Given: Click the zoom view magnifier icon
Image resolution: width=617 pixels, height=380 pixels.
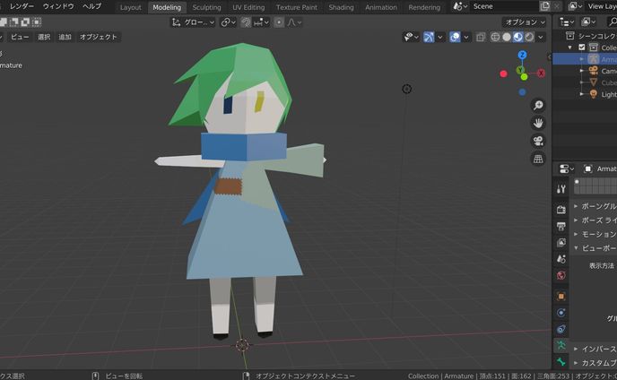Looking at the screenshot, I should (538, 105).
